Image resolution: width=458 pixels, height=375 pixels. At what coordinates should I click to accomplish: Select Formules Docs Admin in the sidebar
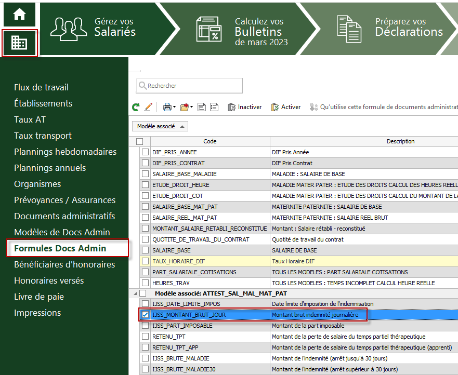[x=68, y=248]
